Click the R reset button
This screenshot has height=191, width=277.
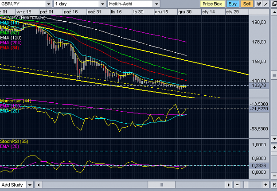(274, 185)
